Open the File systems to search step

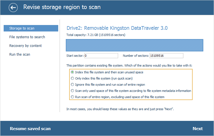click(x=27, y=37)
